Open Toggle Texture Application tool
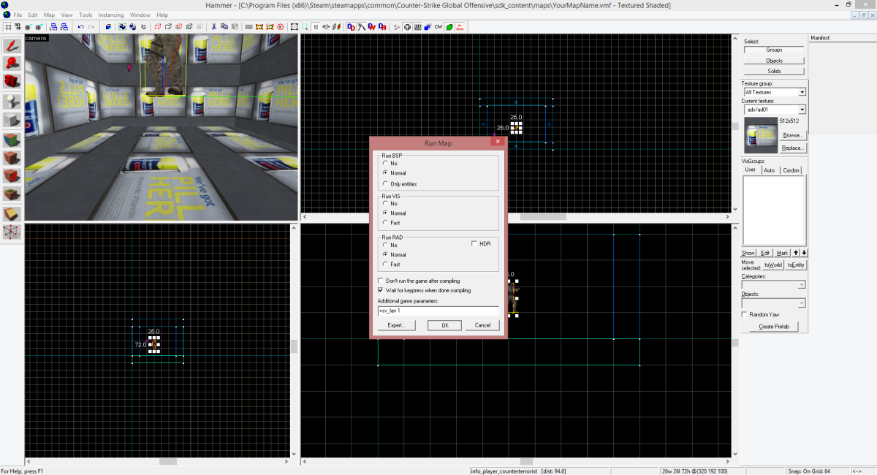 (12, 139)
